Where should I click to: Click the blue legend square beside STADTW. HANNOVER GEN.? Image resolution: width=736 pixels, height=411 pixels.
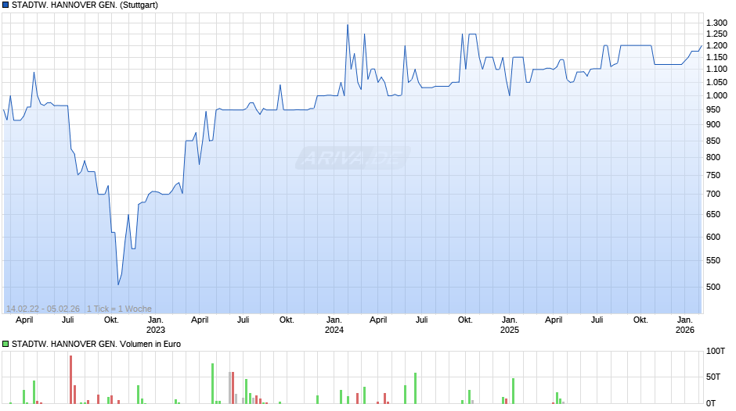pyautogui.click(x=5, y=5)
